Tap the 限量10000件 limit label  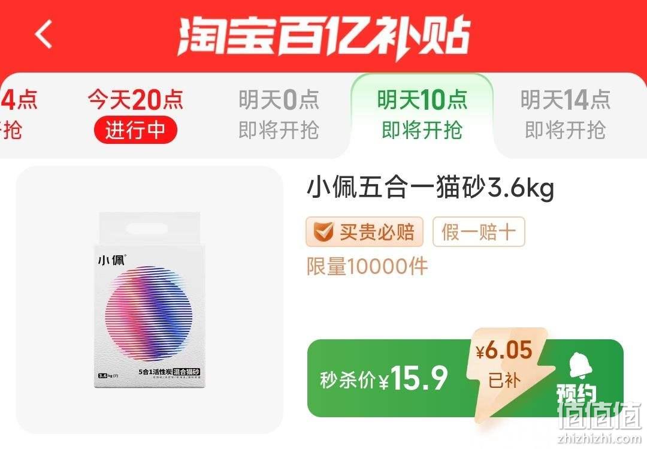pyautogui.click(x=367, y=266)
